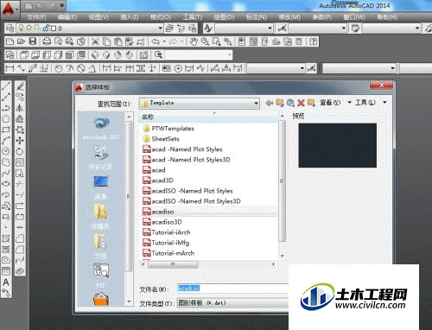The height and width of the screenshot is (330, 432).
Task: Open the 查看(V) views dropdown in dialog
Action: tap(336, 103)
